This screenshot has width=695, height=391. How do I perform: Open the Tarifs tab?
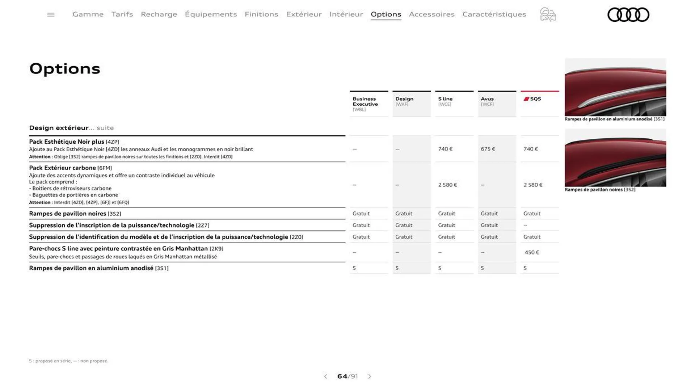pyautogui.click(x=122, y=14)
